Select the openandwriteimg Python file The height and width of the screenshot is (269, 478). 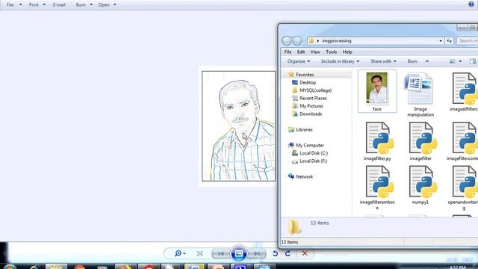(463, 188)
